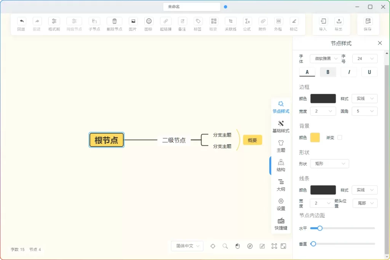Open the 图标 emoji icon picker
The image size is (390, 260).
pyautogui.click(x=149, y=21)
